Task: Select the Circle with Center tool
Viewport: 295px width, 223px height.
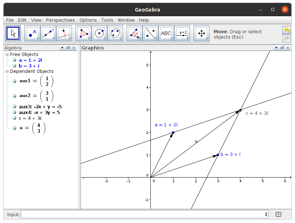Action: pos(99,33)
